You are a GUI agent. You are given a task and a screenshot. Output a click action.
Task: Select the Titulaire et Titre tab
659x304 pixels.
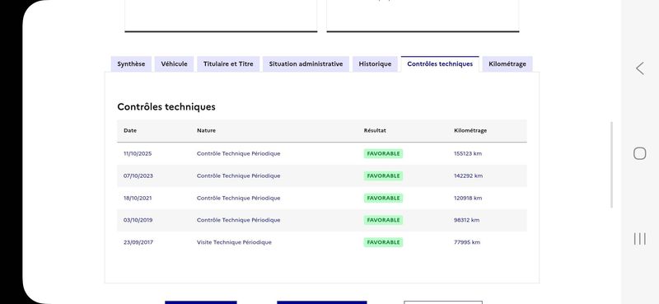click(228, 64)
